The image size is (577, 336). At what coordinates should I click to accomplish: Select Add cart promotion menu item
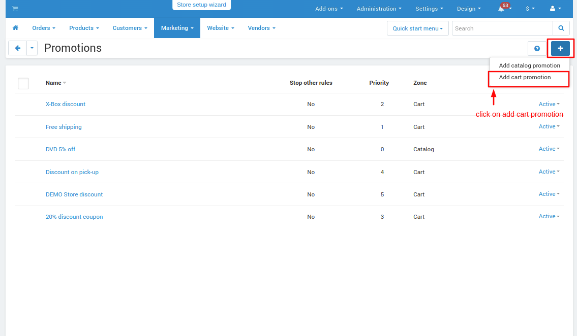pyautogui.click(x=525, y=78)
